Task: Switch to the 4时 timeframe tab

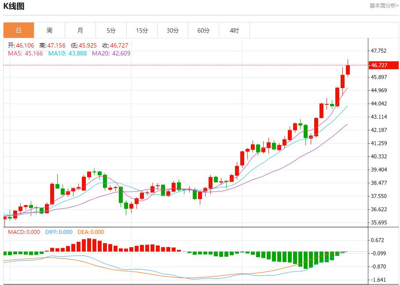Action: (x=235, y=30)
